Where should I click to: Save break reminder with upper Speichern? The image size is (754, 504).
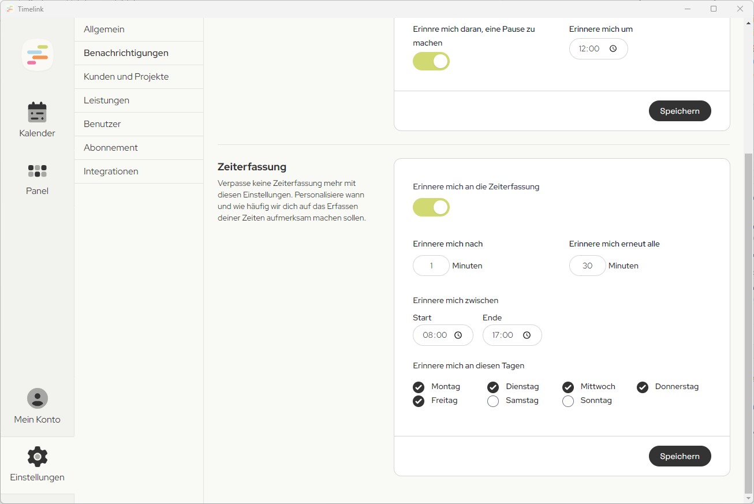point(680,111)
